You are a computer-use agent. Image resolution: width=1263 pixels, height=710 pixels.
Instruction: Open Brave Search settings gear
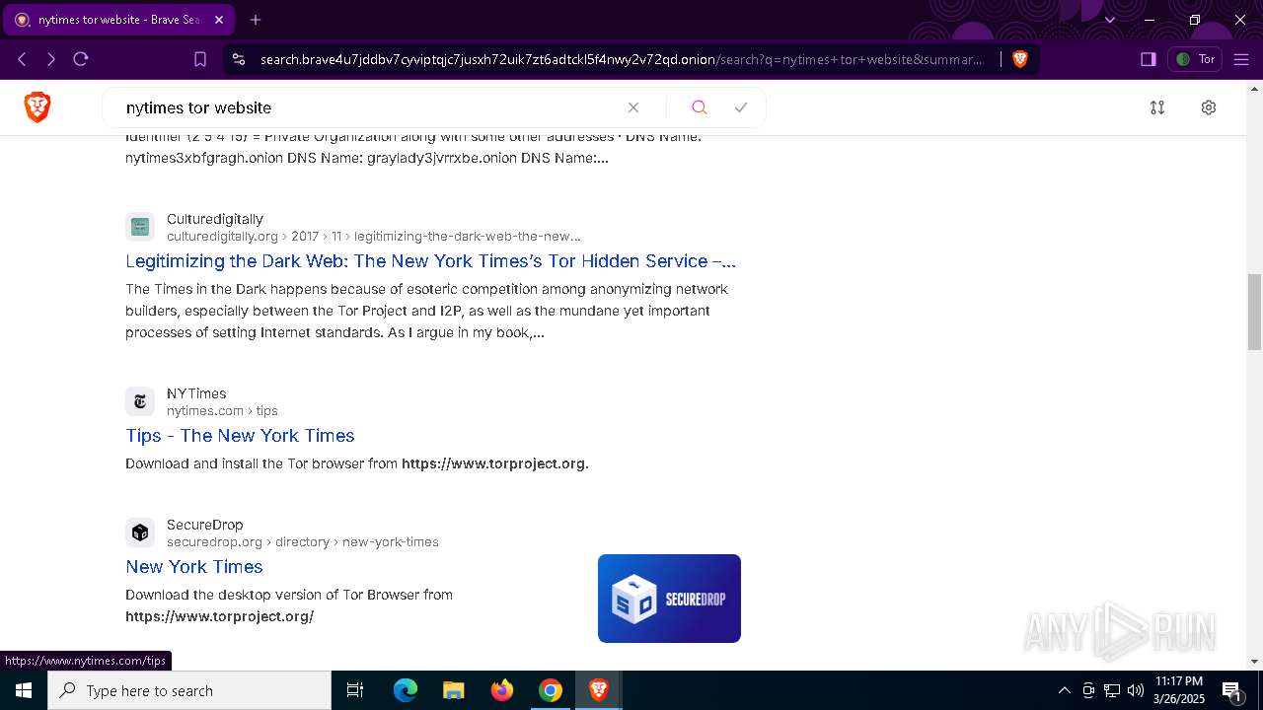click(x=1209, y=107)
